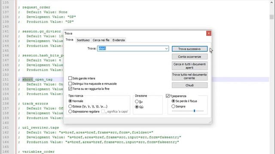
Task: Click the Chiudi button
Action: pyautogui.click(x=189, y=85)
